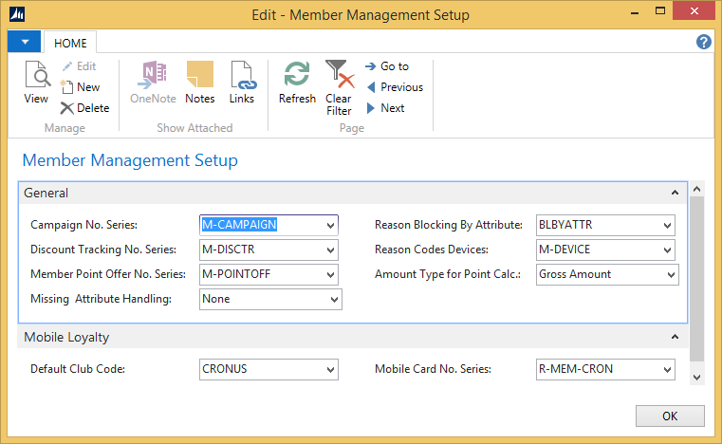The image size is (722, 444).
Task: Collapse the General section
Action: coord(675,193)
